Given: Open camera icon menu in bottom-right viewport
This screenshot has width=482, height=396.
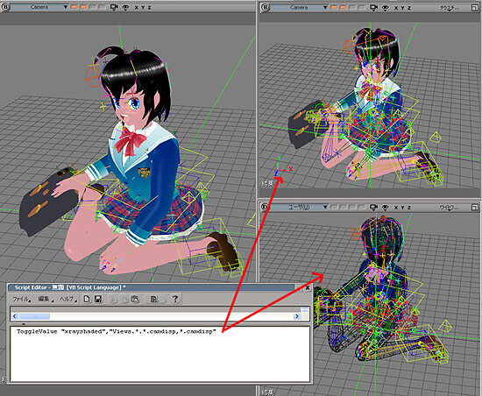Looking at the screenshot, I should tap(374, 208).
